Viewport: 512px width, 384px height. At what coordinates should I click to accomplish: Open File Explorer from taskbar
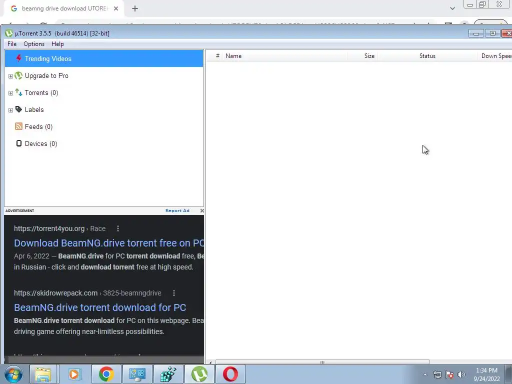43,374
